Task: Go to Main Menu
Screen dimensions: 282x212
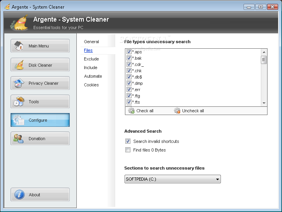Action: (40, 46)
